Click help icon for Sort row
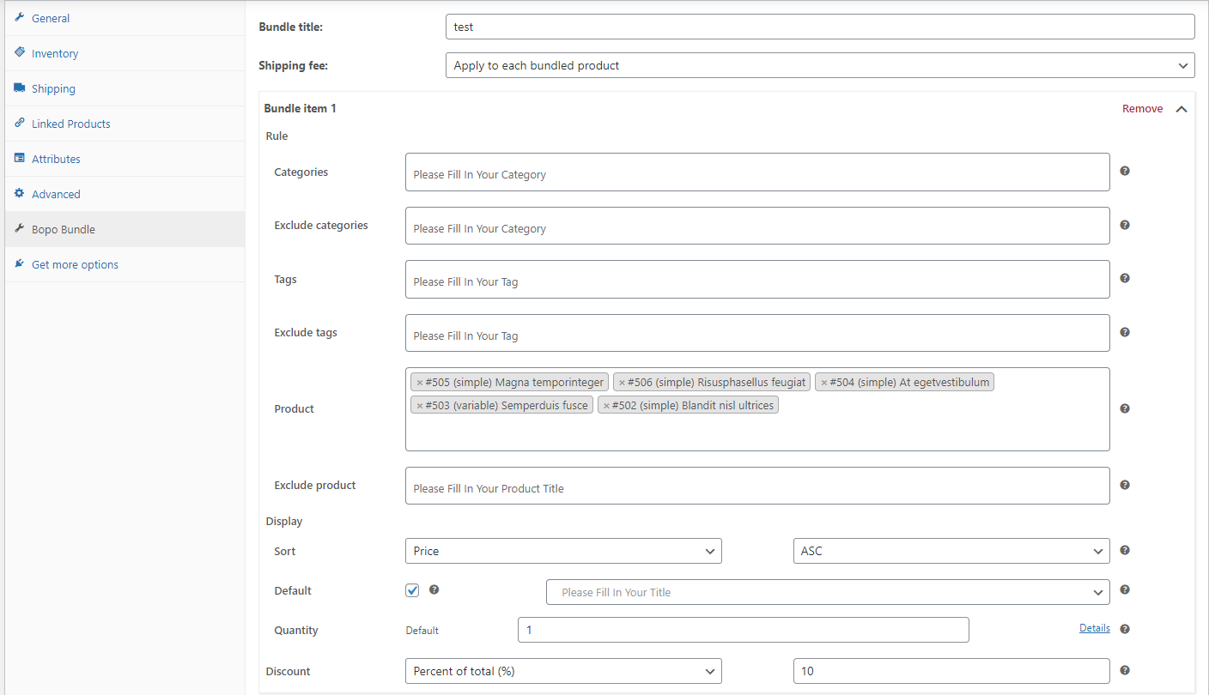Viewport: 1209px width, 695px height. [x=1125, y=550]
